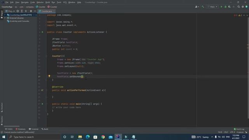Click the warnings count indicator

(240, 15)
